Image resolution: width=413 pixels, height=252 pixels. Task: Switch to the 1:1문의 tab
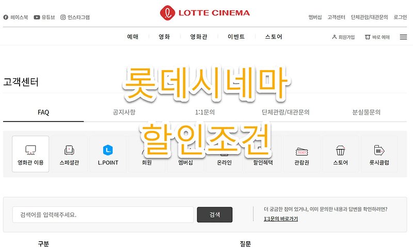point(205,112)
